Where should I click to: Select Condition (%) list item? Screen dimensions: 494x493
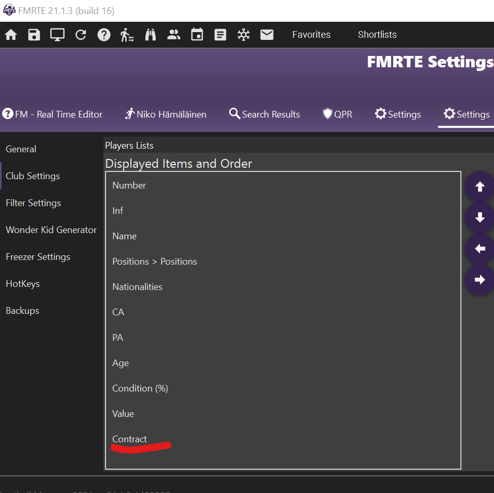pyautogui.click(x=283, y=388)
